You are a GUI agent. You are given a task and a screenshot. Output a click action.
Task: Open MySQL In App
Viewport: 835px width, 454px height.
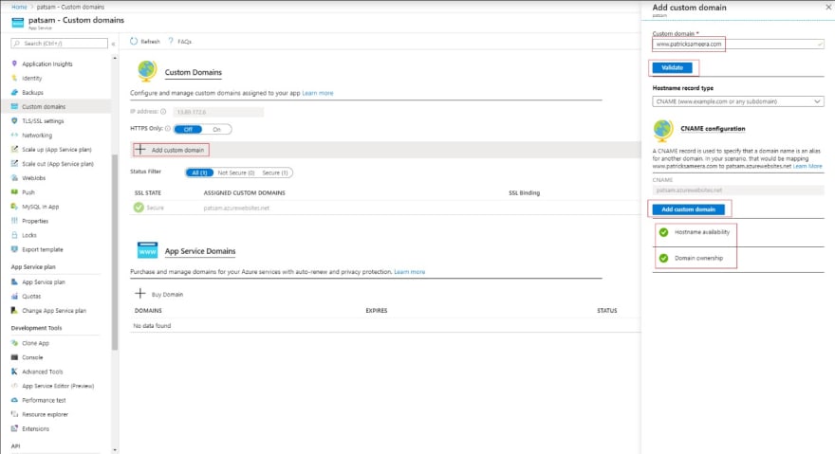41,207
